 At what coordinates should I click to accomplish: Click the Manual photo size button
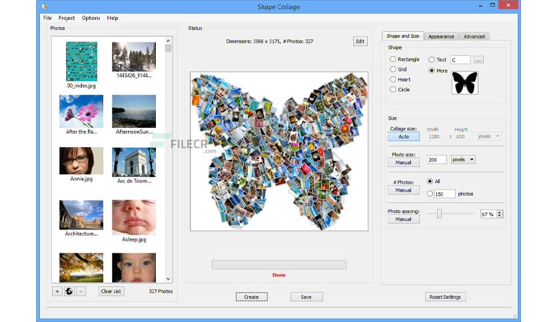tap(404, 162)
